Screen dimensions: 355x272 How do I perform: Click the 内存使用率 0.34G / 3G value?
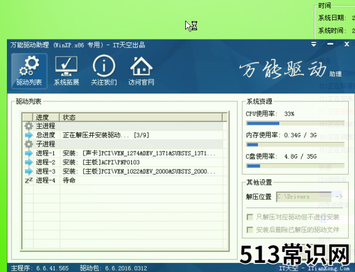tap(301, 135)
